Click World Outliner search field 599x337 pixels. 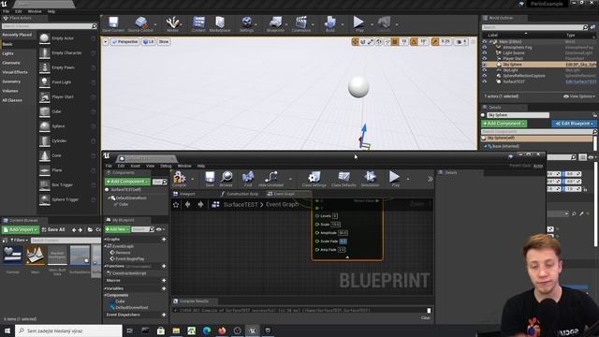pos(534,27)
